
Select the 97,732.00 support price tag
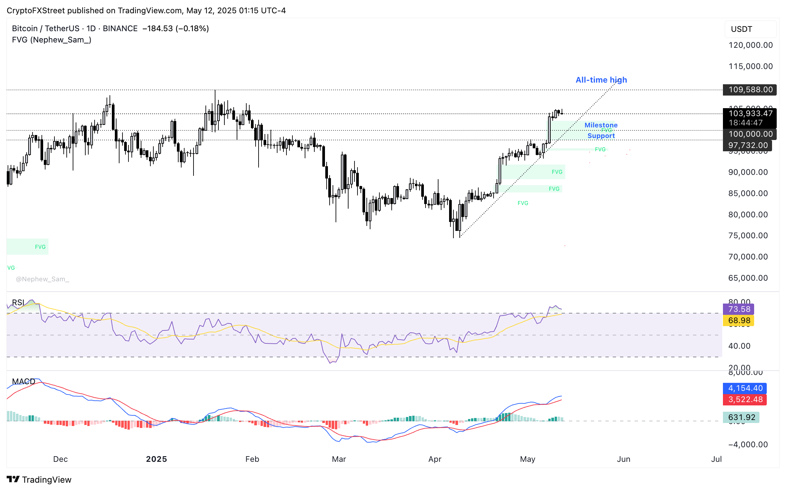tap(747, 145)
